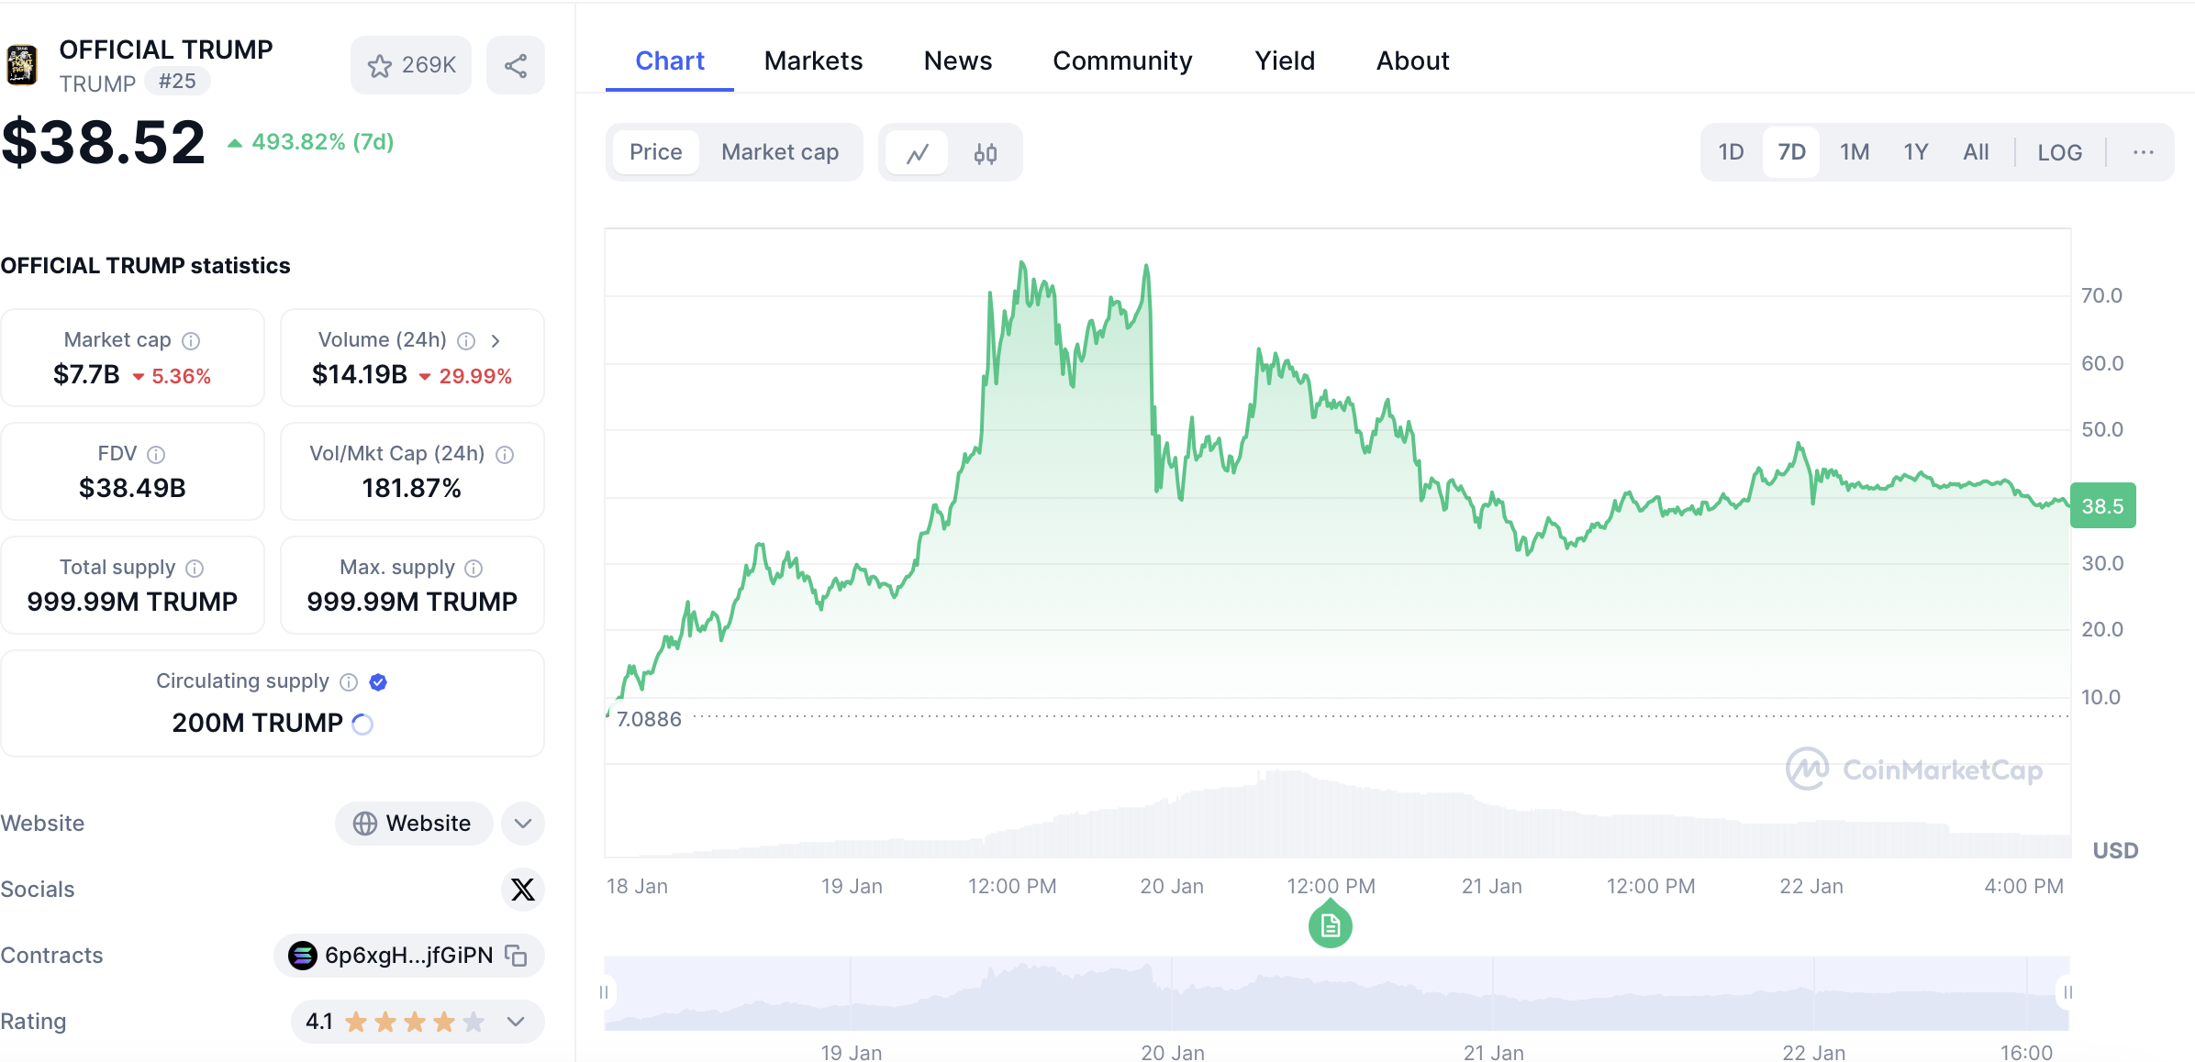The image size is (2195, 1062).
Task: Click the Website button
Action: (413, 823)
